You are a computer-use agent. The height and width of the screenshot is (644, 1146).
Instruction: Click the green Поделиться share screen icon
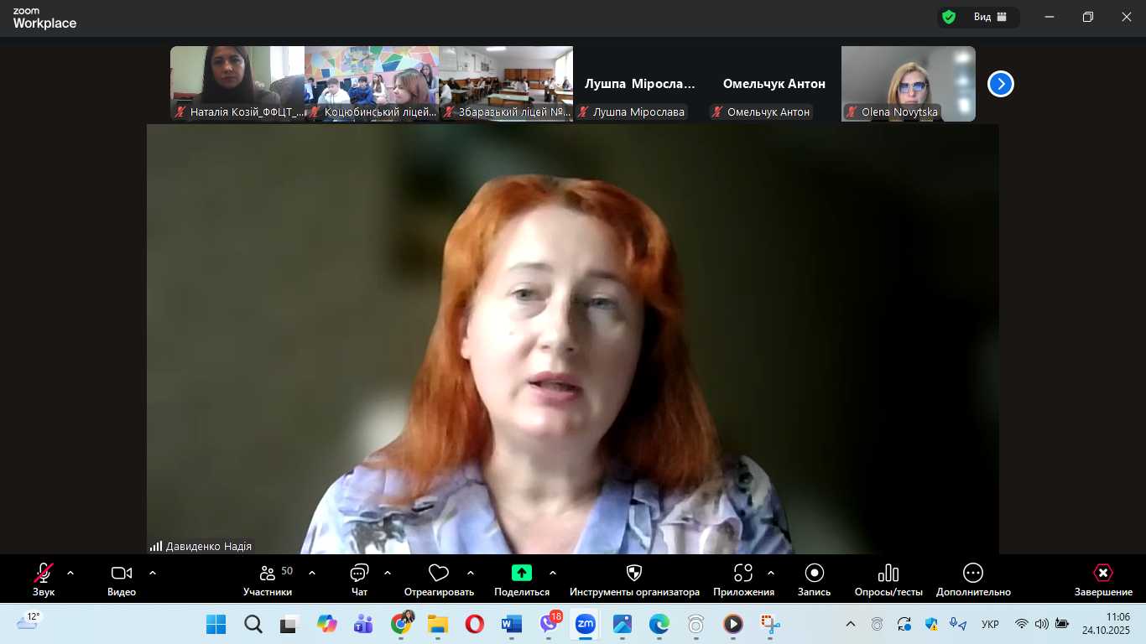point(522,573)
